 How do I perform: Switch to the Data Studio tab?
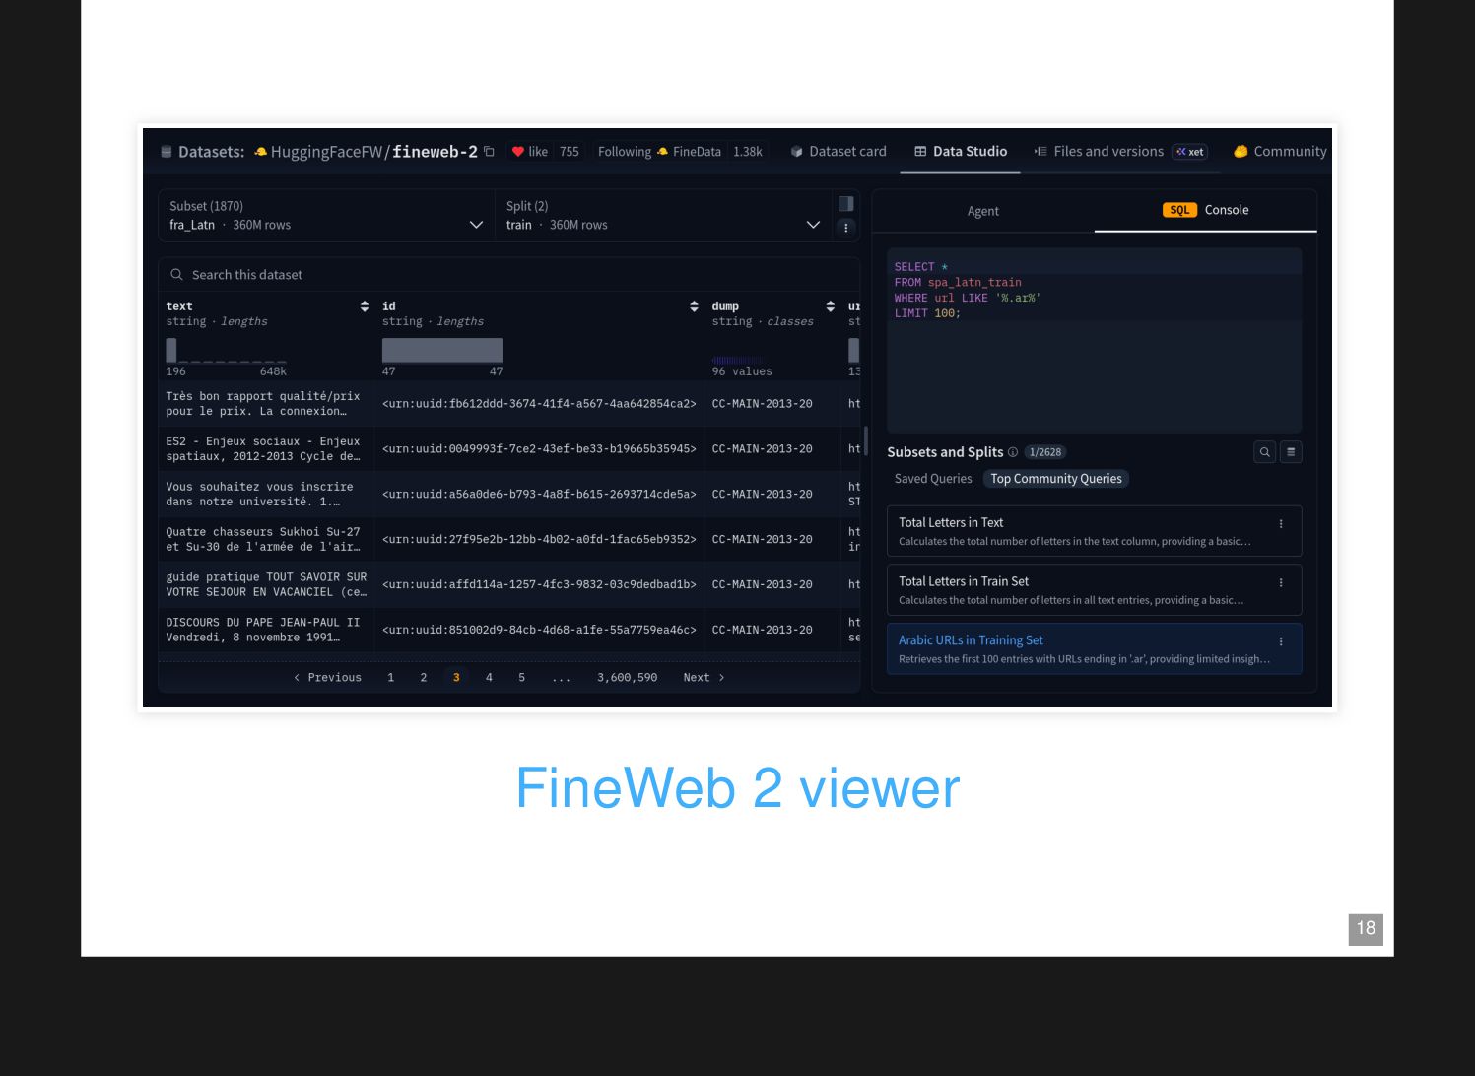pos(961,152)
